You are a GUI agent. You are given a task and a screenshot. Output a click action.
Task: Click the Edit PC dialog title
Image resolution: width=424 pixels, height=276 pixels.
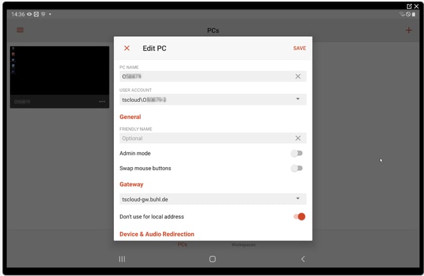(154, 48)
